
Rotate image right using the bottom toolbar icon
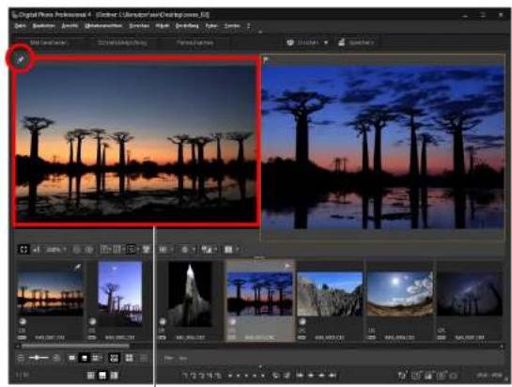click(287, 376)
